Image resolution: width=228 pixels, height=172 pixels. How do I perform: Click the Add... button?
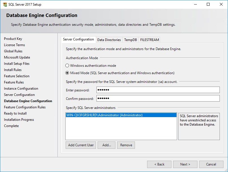(106, 145)
